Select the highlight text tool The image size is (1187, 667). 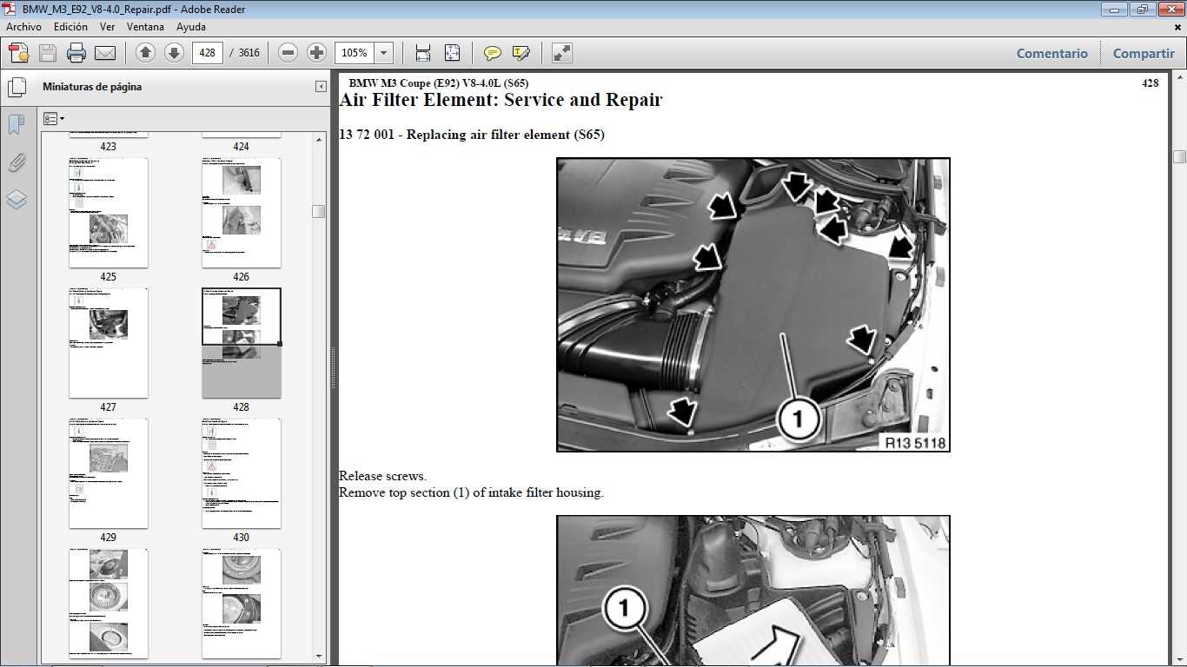(521, 53)
